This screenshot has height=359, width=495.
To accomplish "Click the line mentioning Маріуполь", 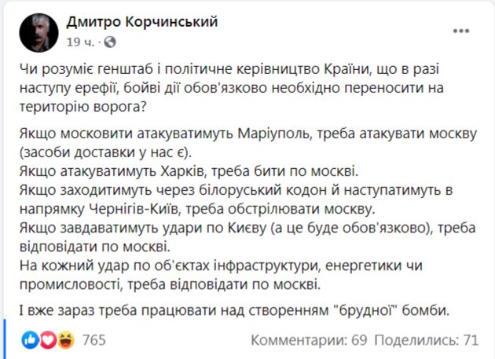I will (236, 134).
